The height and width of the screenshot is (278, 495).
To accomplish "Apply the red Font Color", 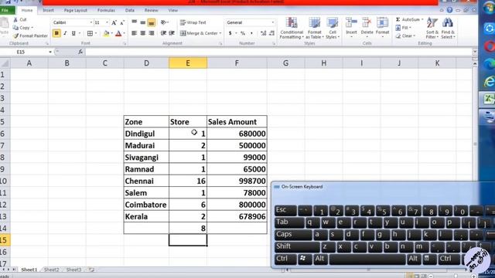I will pyautogui.click(x=118, y=33).
